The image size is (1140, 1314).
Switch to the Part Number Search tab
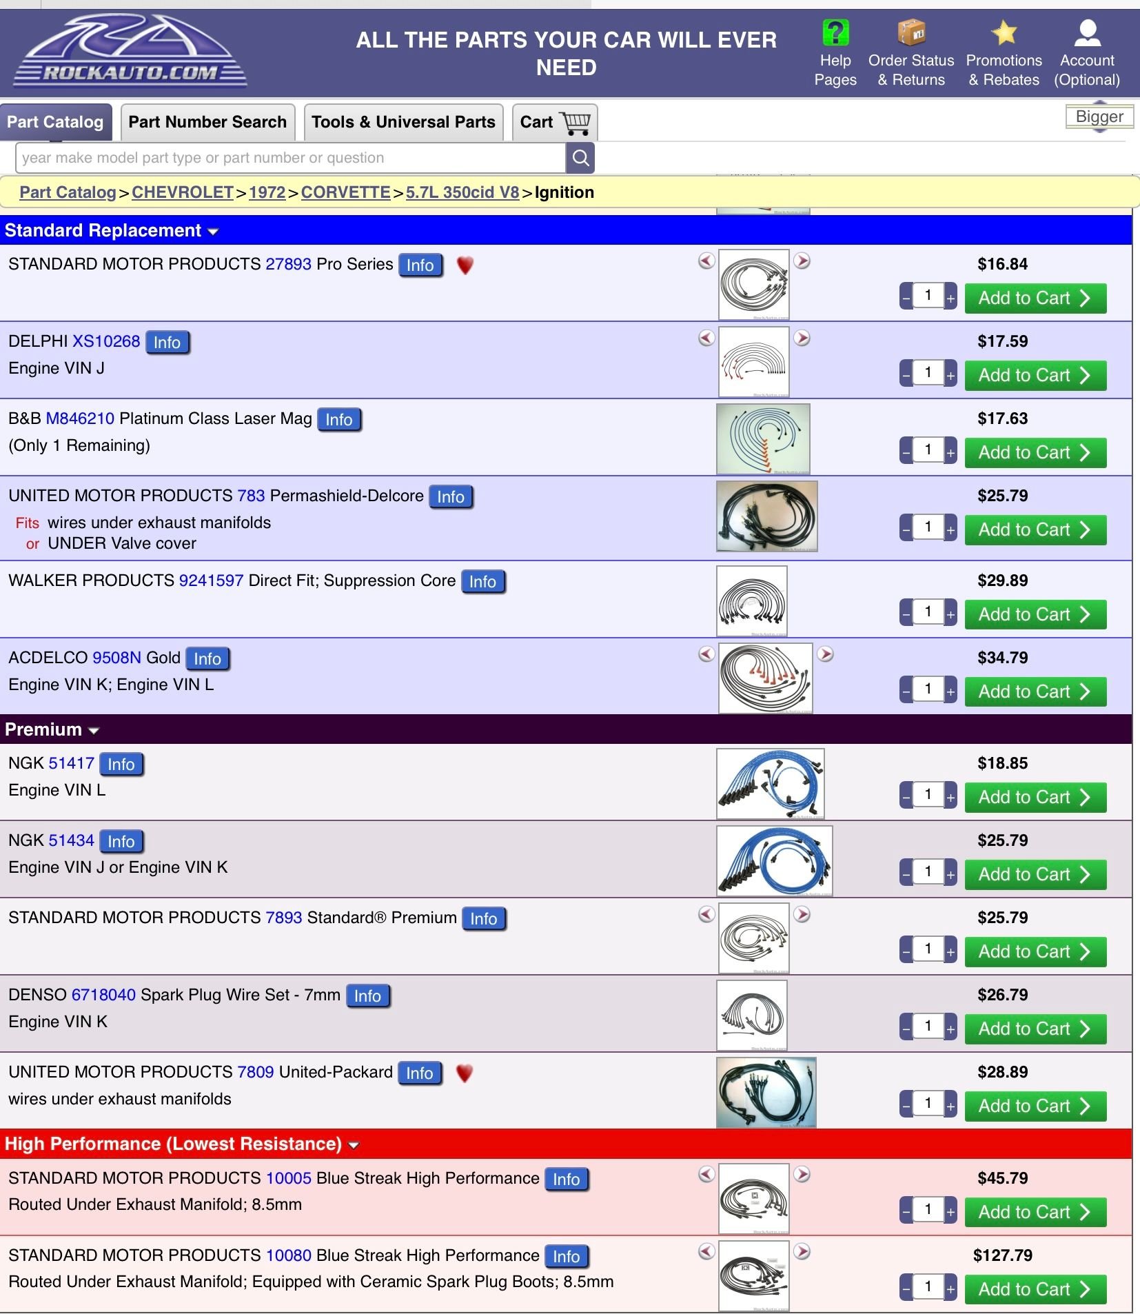[x=207, y=123]
